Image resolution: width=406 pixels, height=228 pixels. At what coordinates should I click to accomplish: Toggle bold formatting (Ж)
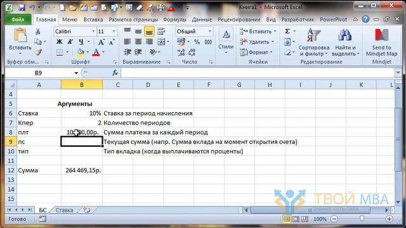[x=59, y=42]
